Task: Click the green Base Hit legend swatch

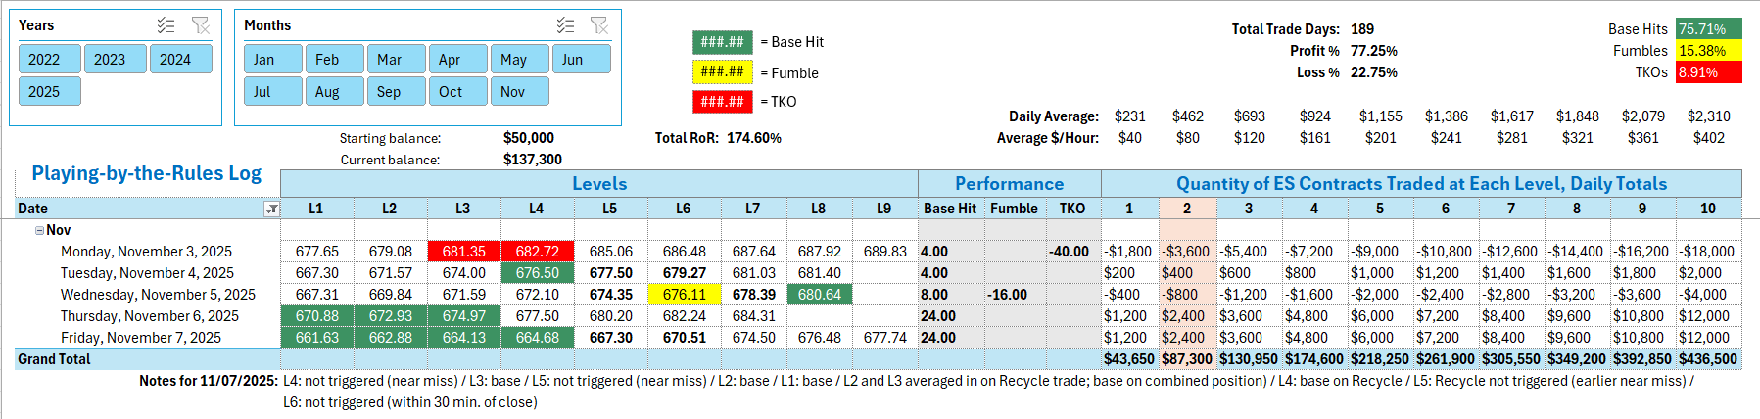Action: [x=722, y=42]
